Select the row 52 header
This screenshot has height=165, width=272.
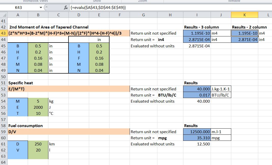tap(4, 89)
